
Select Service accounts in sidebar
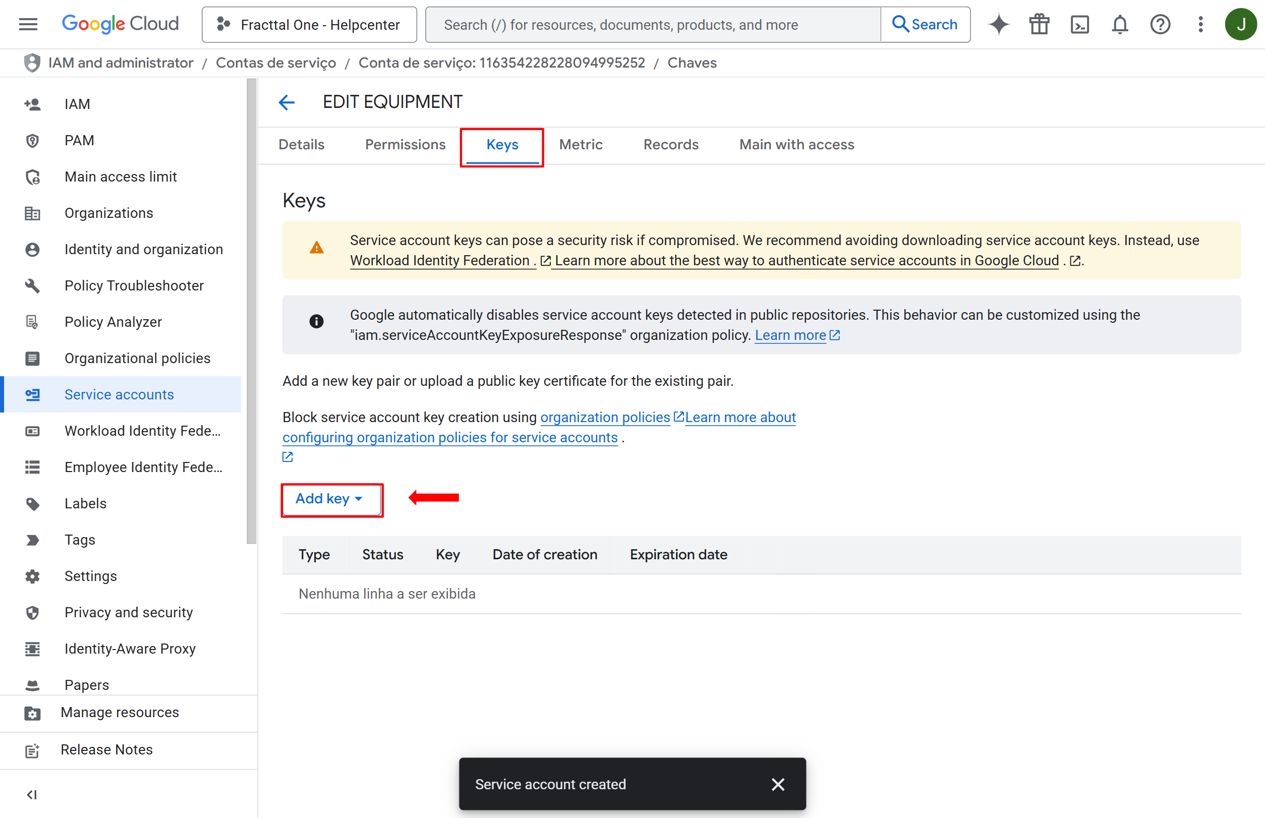coord(119,395)
